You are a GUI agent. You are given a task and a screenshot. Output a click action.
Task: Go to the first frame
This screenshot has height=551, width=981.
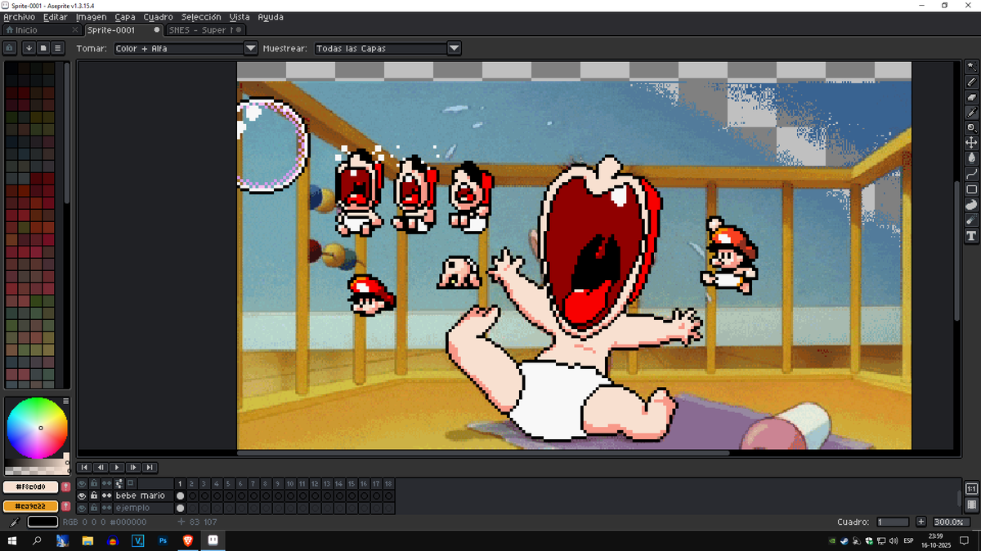point(83,468)
